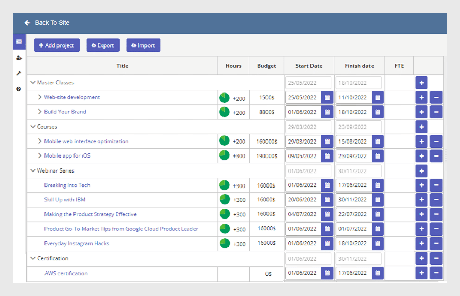Viewport: 460px width, 296px height.
Task: Open the projects list sidebar icon
Action: [19, 41]
